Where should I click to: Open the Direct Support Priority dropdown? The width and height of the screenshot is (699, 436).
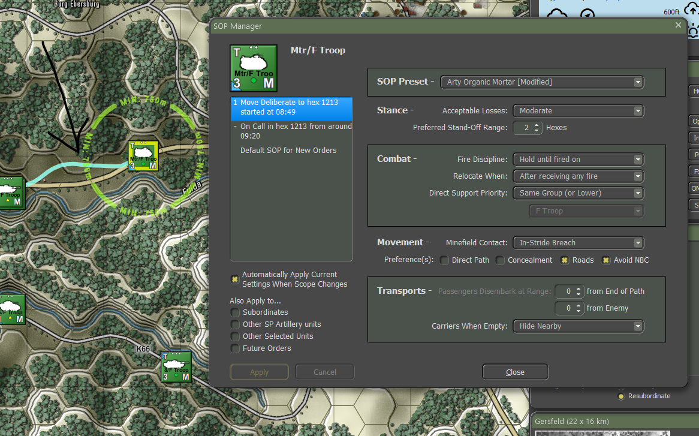(x=578, y=193)
